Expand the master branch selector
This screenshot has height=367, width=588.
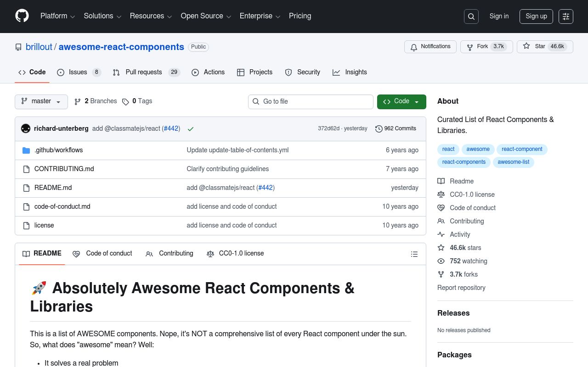[41, 101]
